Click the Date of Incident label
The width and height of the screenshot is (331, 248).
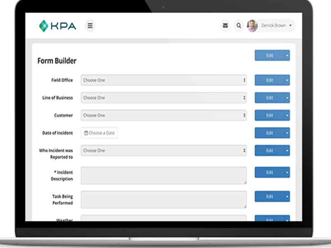(x=58, y=133)
